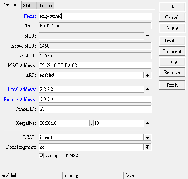Click the Local Address field 2.2.2.2

(x=91, y=89)
